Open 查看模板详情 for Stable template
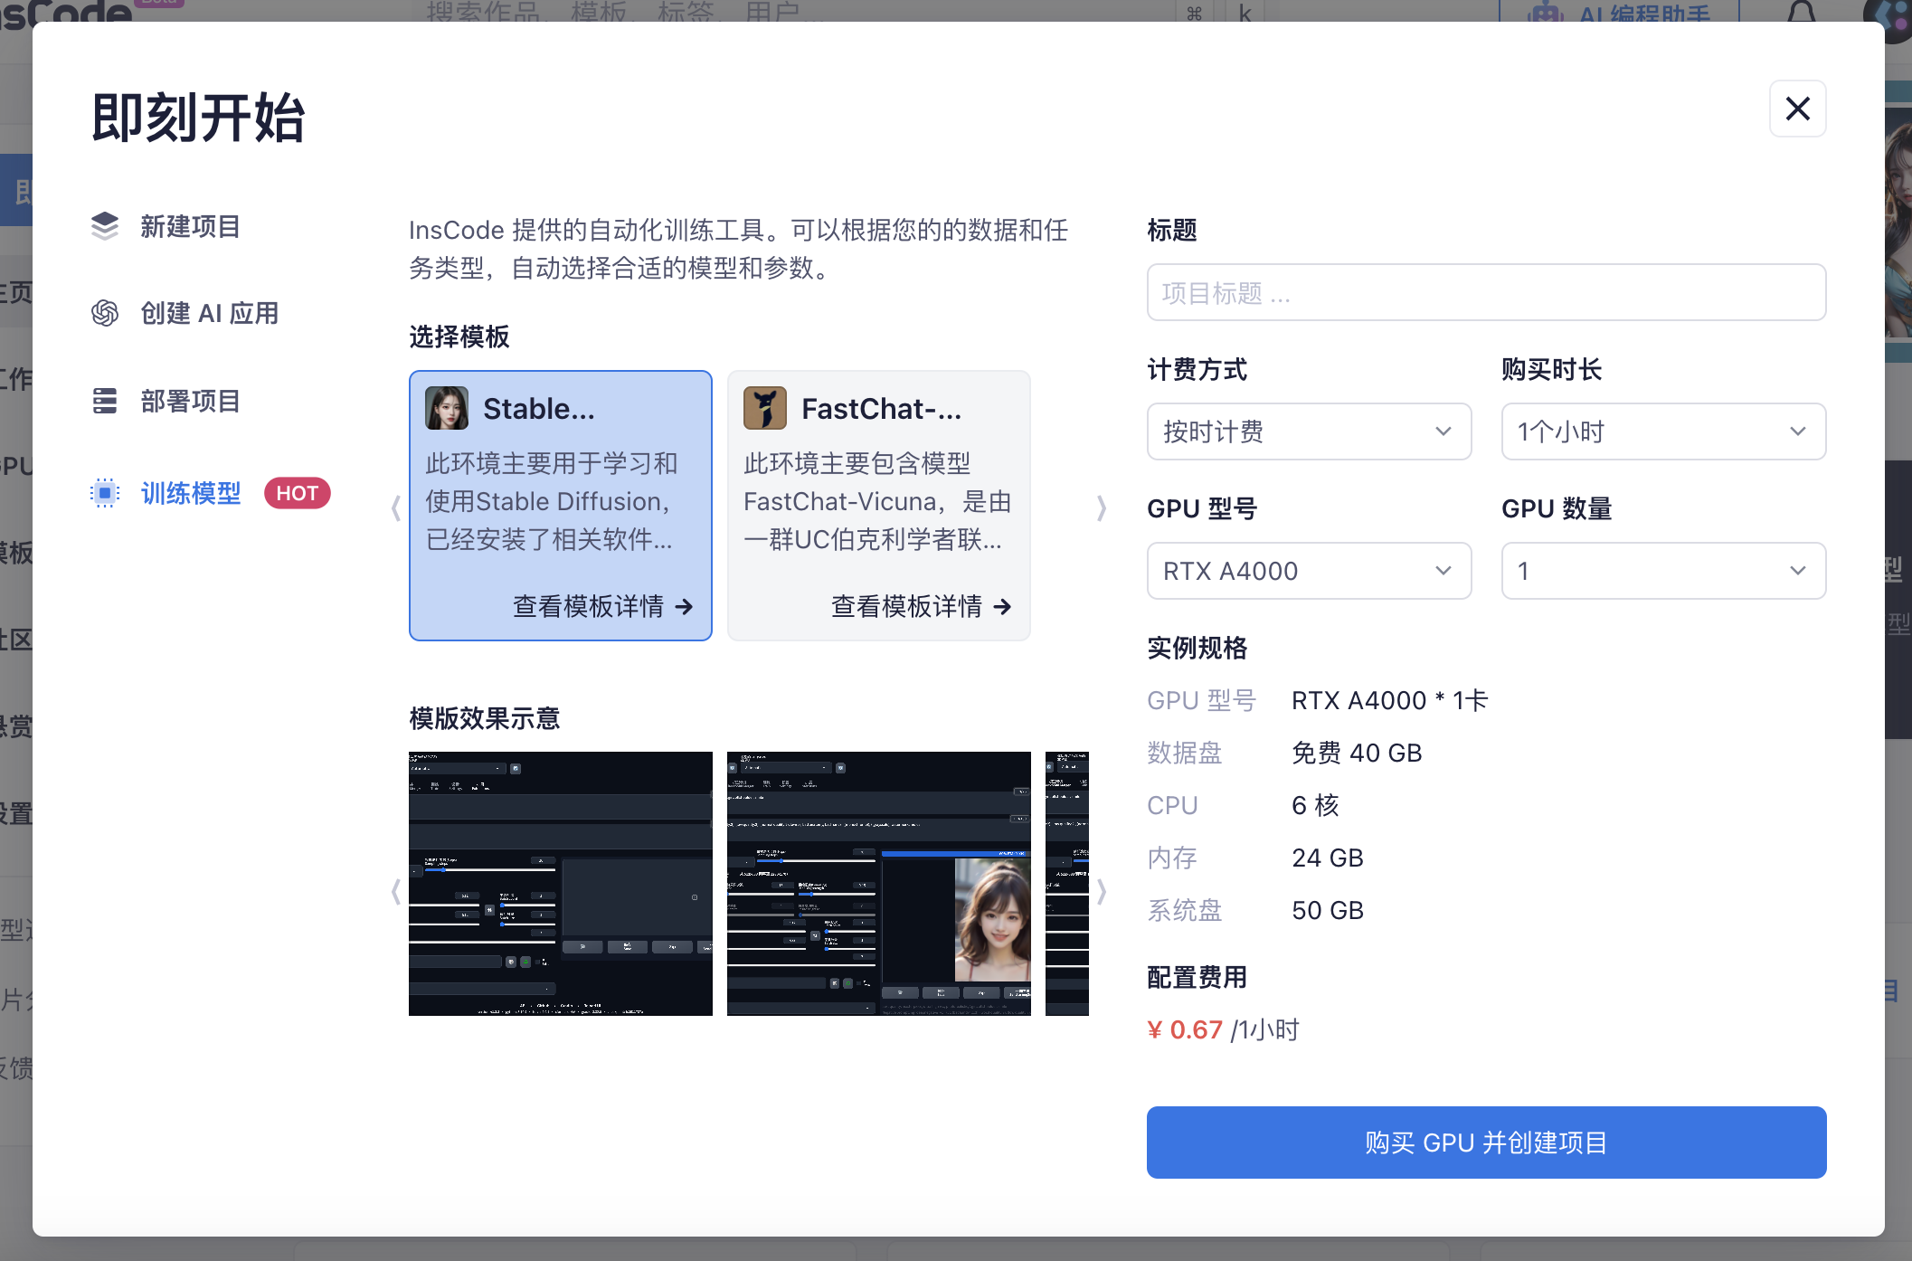The image size is (1912, 1261). (x=603, y=606)
